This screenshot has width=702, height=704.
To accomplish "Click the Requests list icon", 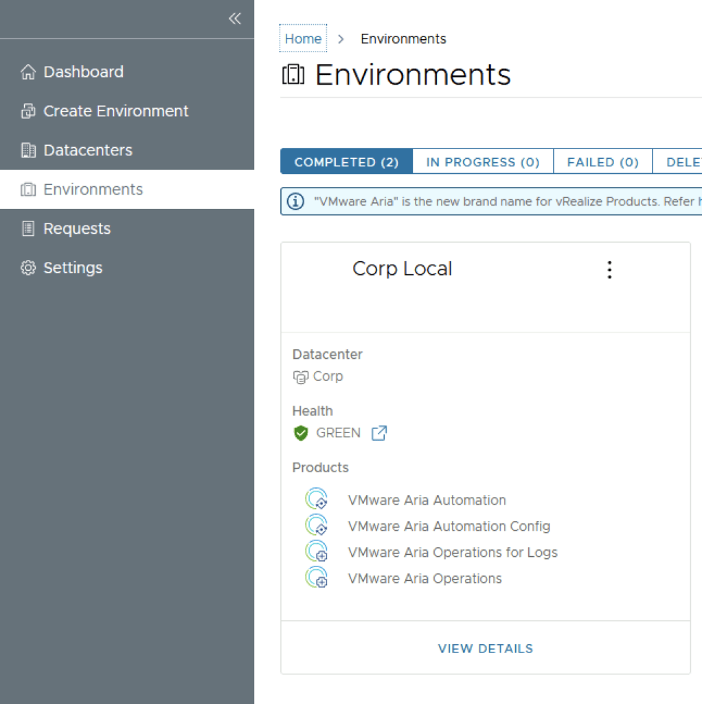I will click(x=27, y=228).
